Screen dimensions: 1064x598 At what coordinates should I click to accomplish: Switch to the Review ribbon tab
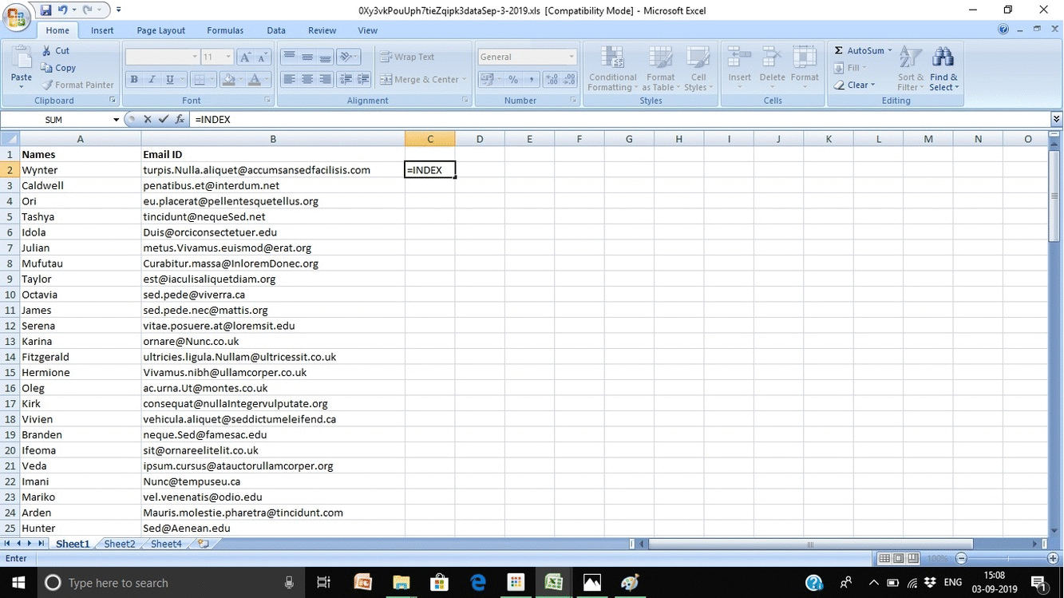tap(322, 30)
